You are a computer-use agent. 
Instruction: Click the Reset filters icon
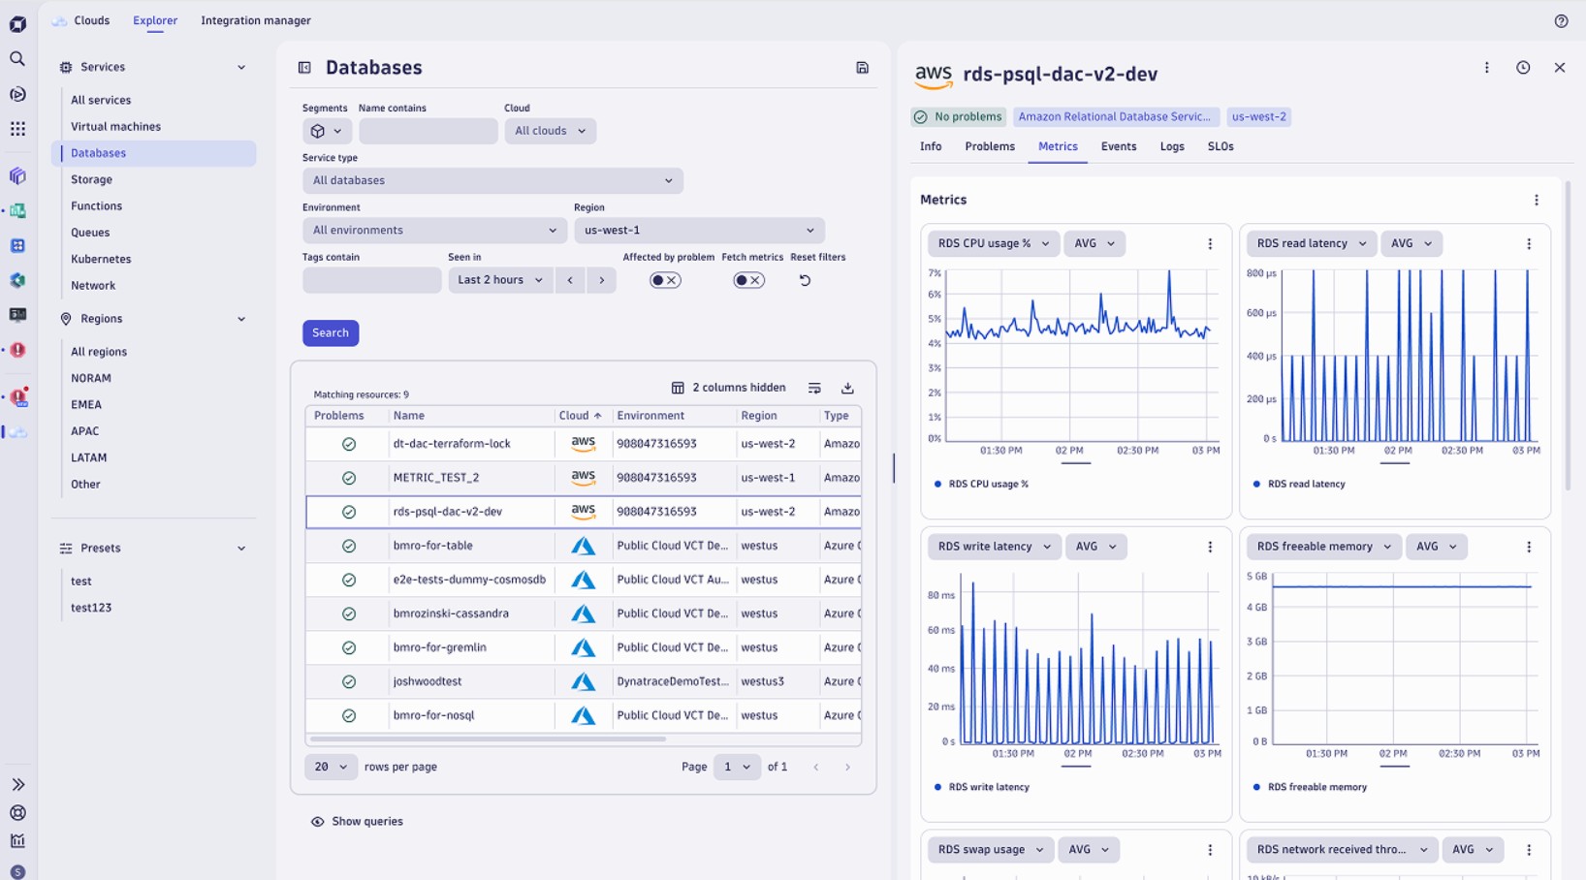click(805, 280)
